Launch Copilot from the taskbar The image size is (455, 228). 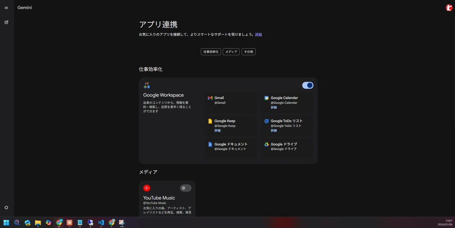49,222
